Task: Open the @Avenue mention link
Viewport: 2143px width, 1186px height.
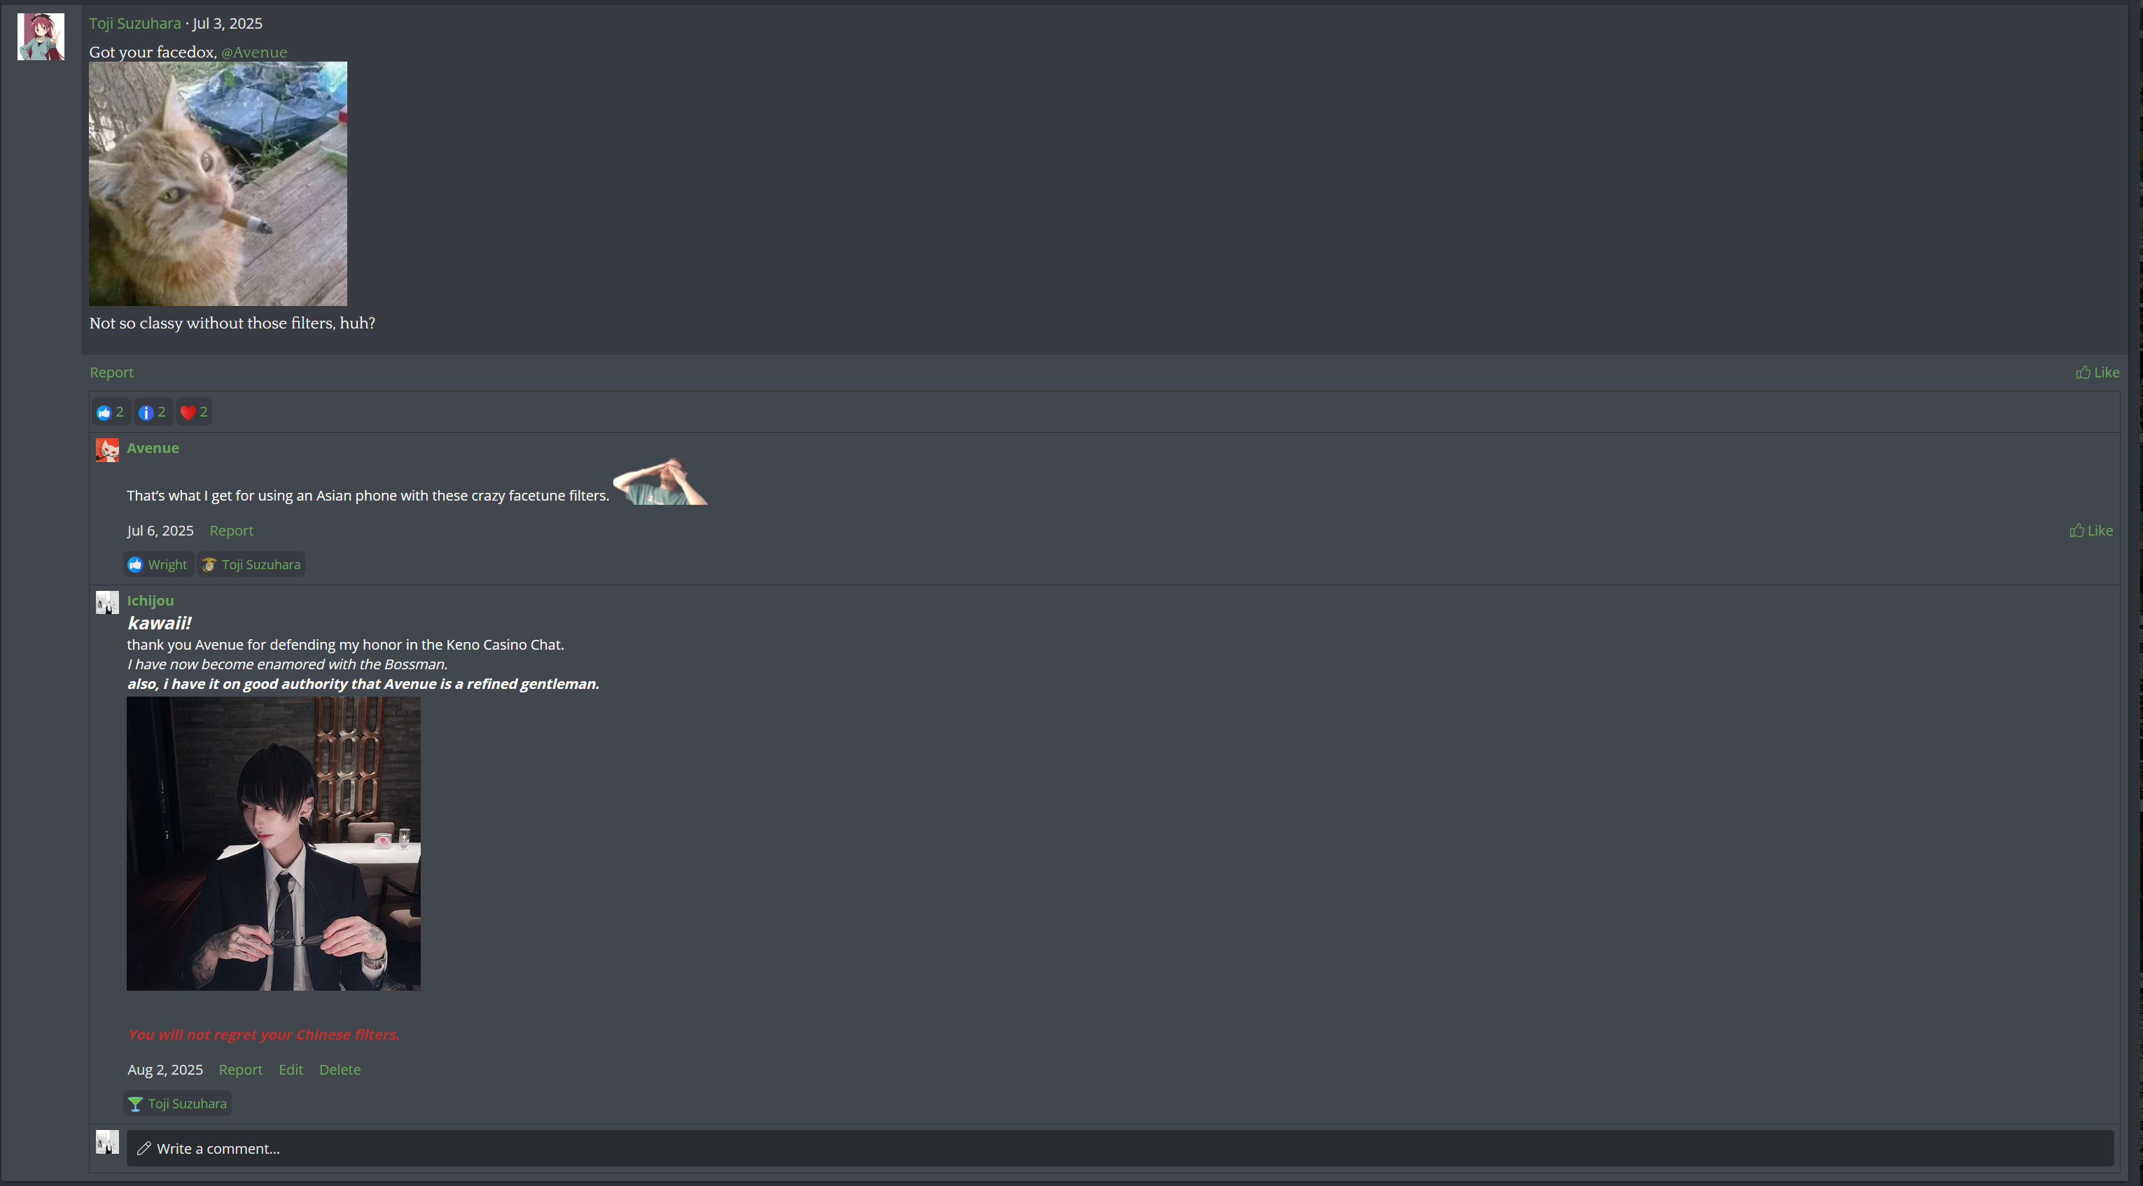Action: pyautogui.click(x=253, y=53)
